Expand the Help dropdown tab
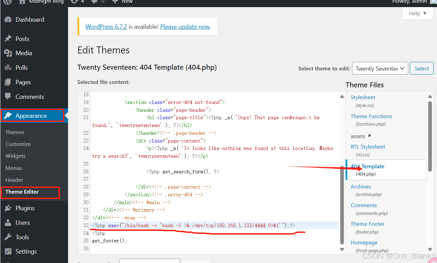 click(417, 14)
